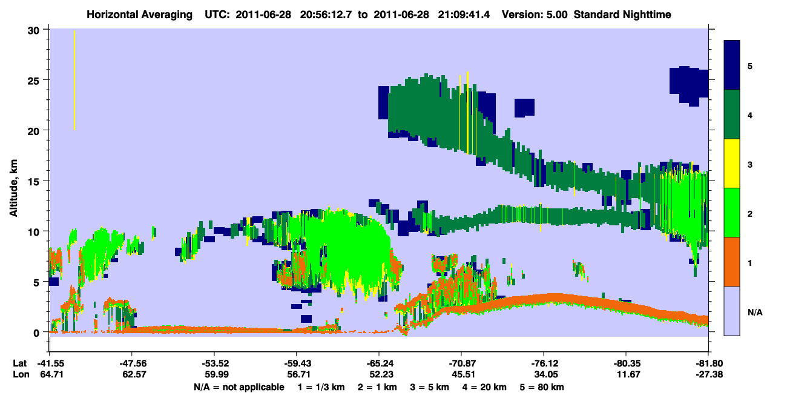The width and height of the screenshot is (787, 404).
Task: Click the yellow legend swatch labeled 3
Action: point(733,164)
